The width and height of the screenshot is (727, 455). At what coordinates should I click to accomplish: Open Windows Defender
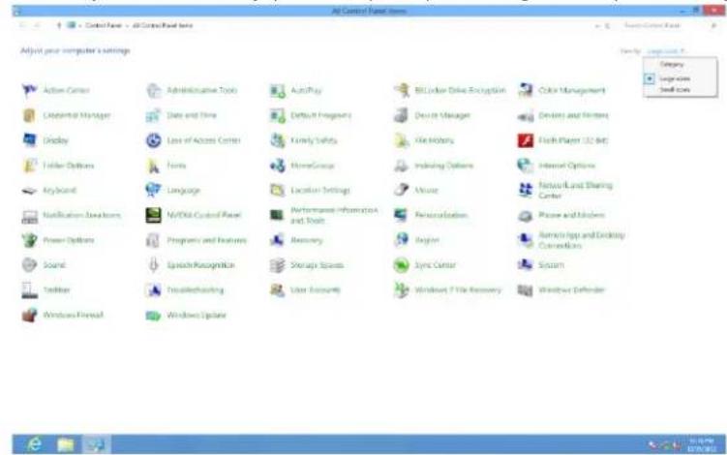point(561,290)
